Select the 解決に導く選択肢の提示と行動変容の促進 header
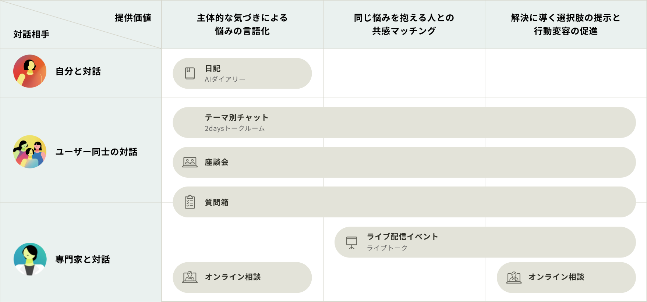The height and width of the screenshot is (302, 647). (566, 24)
